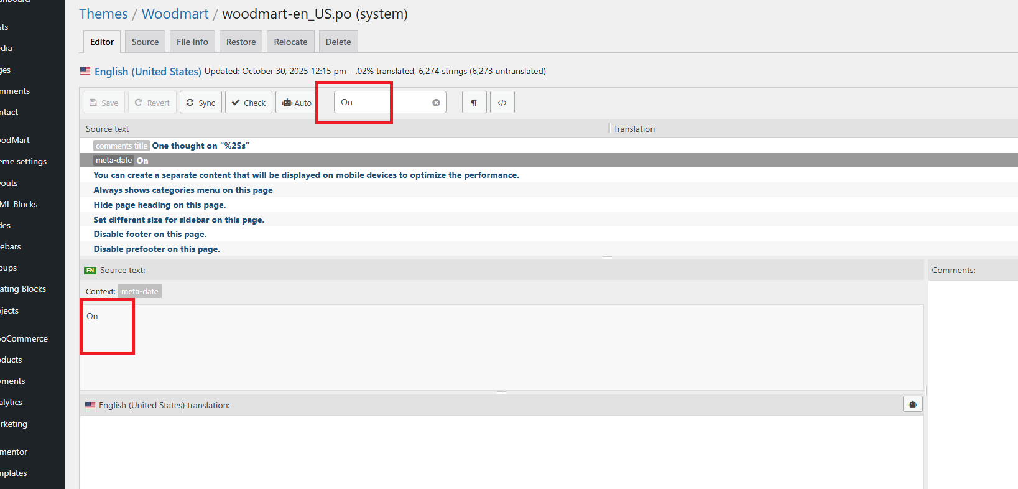
Task: Toggle invisible characters with the pilcrow button
Action: point(474,103)
